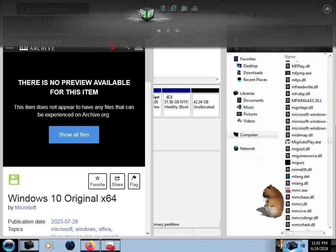Click the 2023-07-26 publication date link
The image size is (336, 252).
[x=65, y=221]
